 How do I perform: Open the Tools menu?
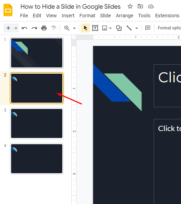[144, 16]
